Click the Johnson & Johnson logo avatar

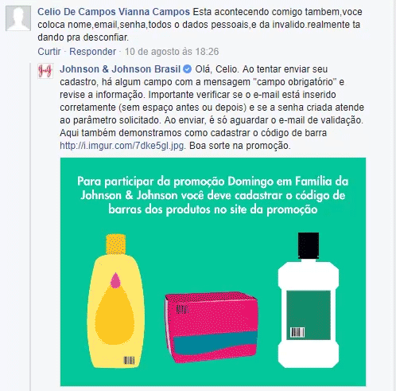(x=45, y=71)
